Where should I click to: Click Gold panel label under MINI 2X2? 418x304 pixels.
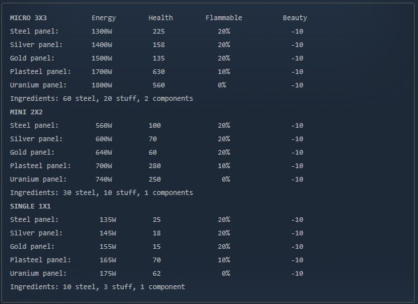pyautogui.click(x=32, y=153)
